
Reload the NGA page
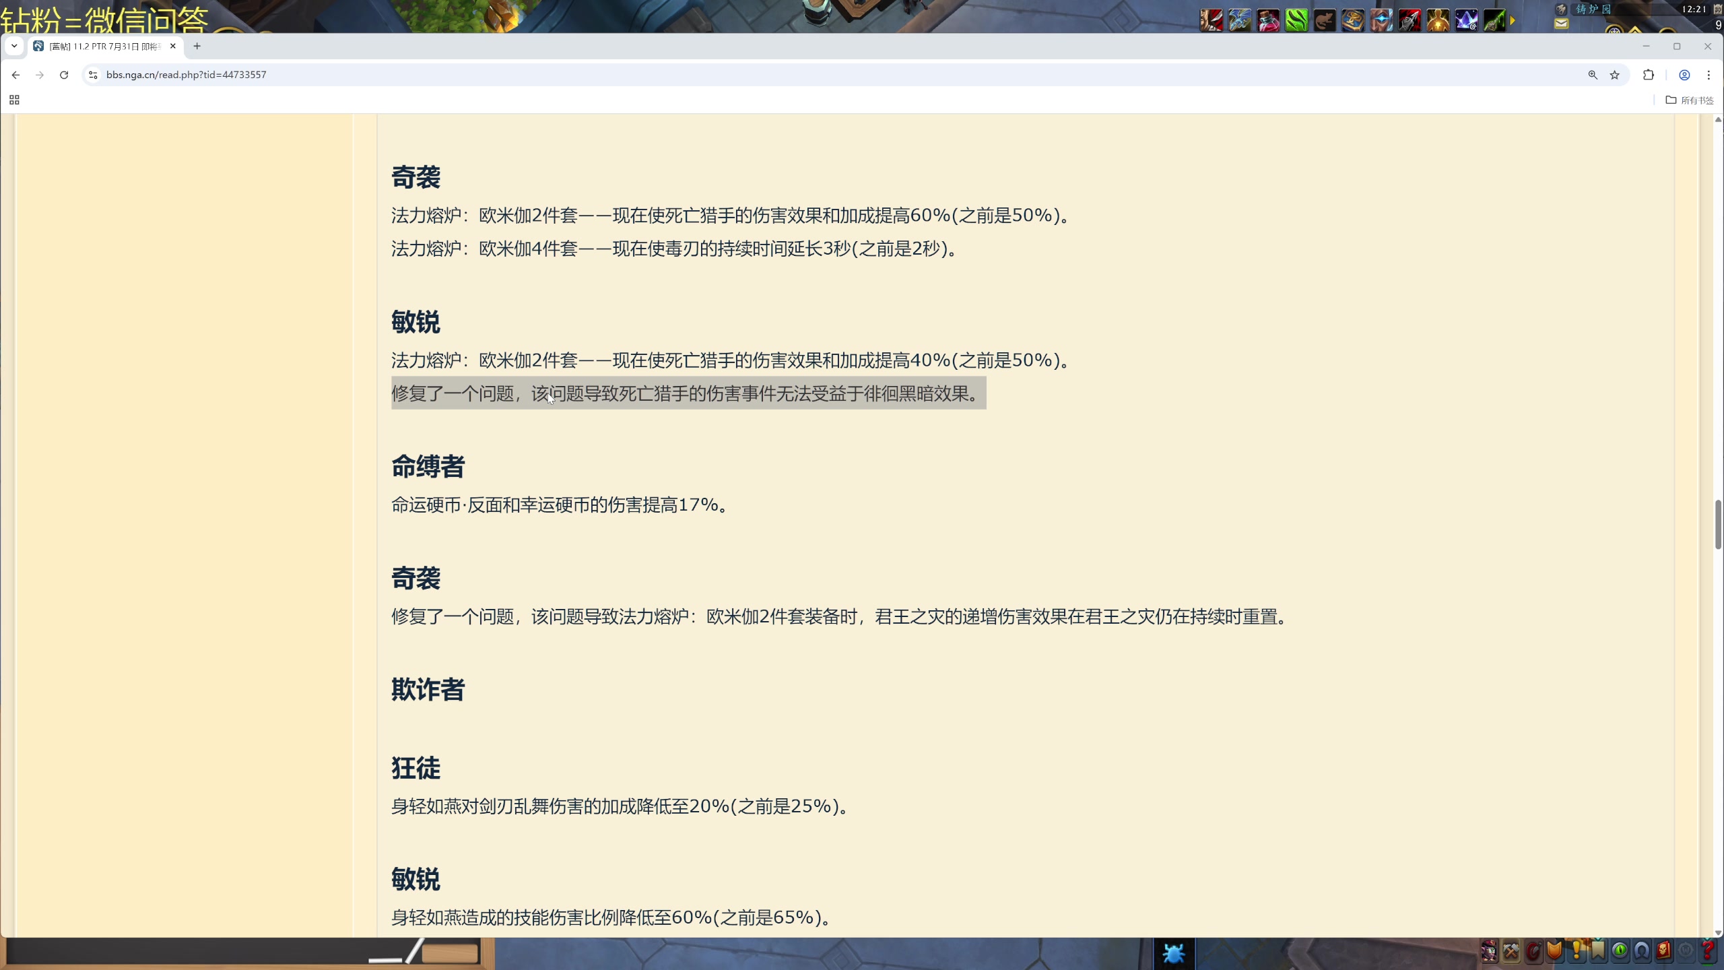(x=64, y=75)
